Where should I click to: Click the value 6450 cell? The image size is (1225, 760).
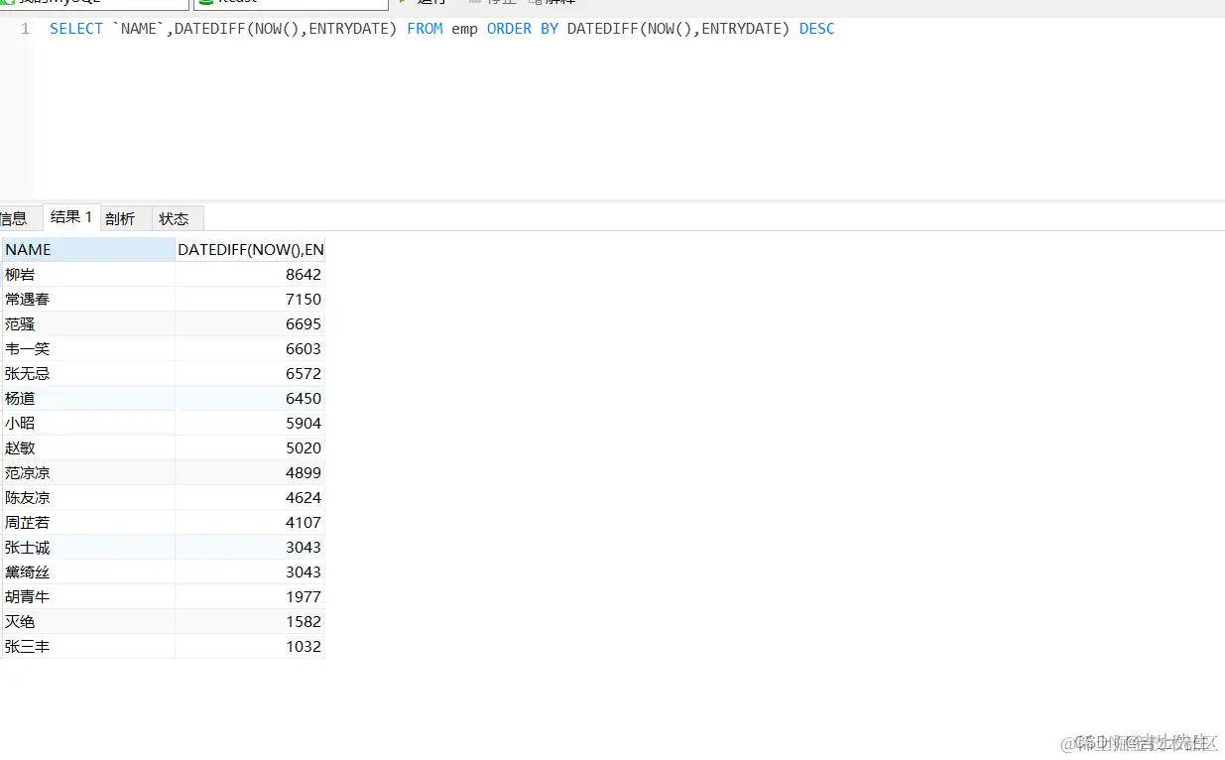[x=250, y=399]
